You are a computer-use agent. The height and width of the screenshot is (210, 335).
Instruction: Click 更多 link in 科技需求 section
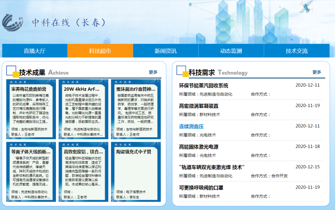click(x=317, y=72)
